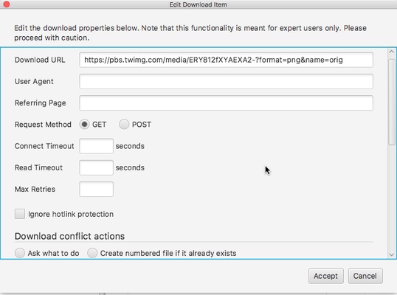Viewport: 397px width, 295px height.
Task: Enable Ignore hotlink protection checkbox
Action: tap(20, 214)
